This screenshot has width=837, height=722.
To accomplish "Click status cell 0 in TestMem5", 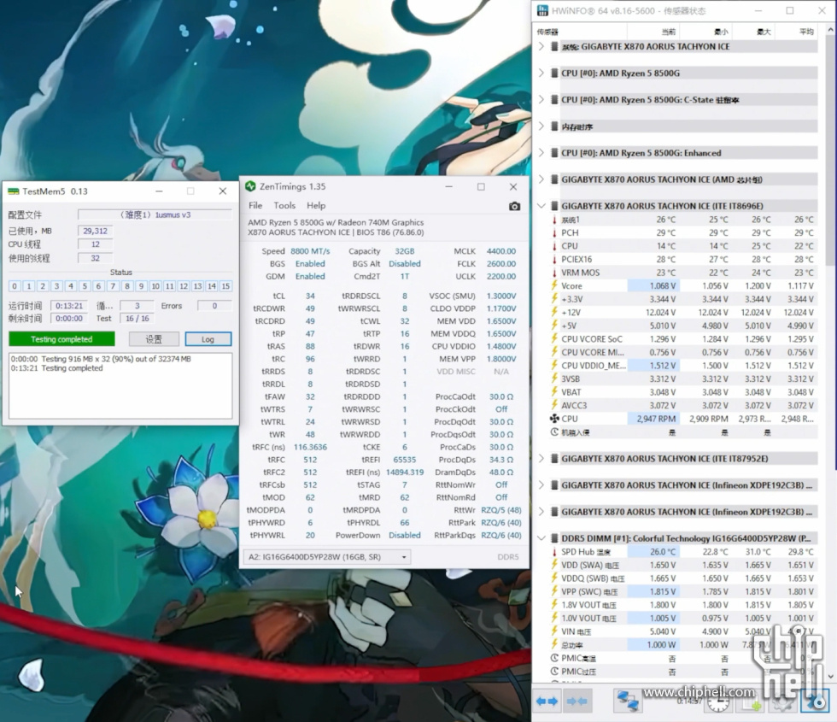I will pos(15,286).
